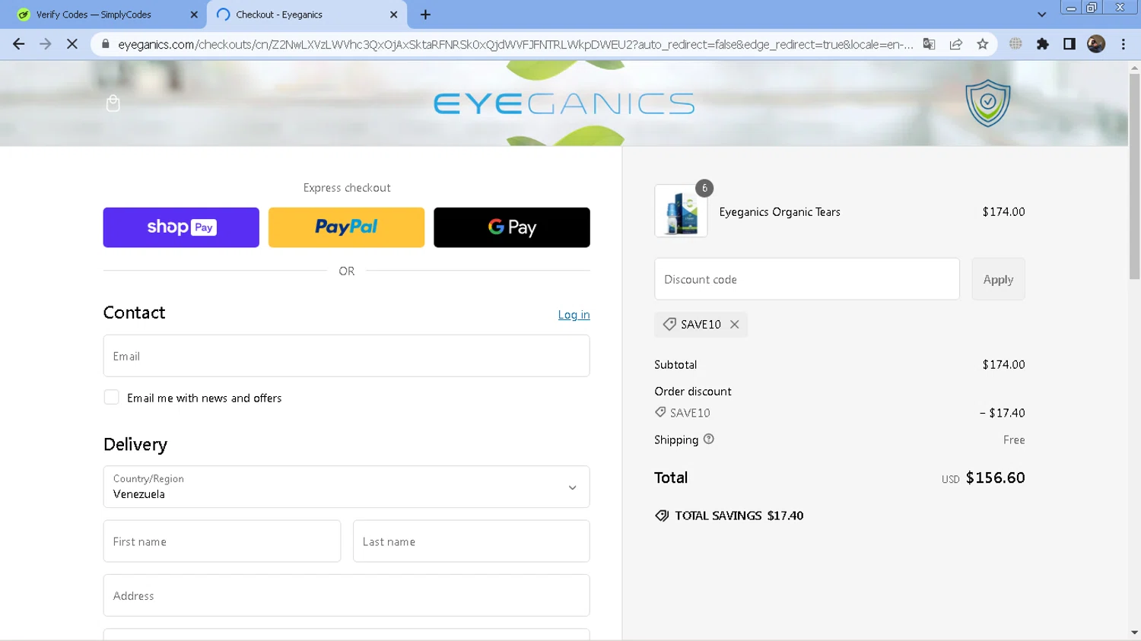Go forward in browser history
The image size is (1141, 641).
46,44
